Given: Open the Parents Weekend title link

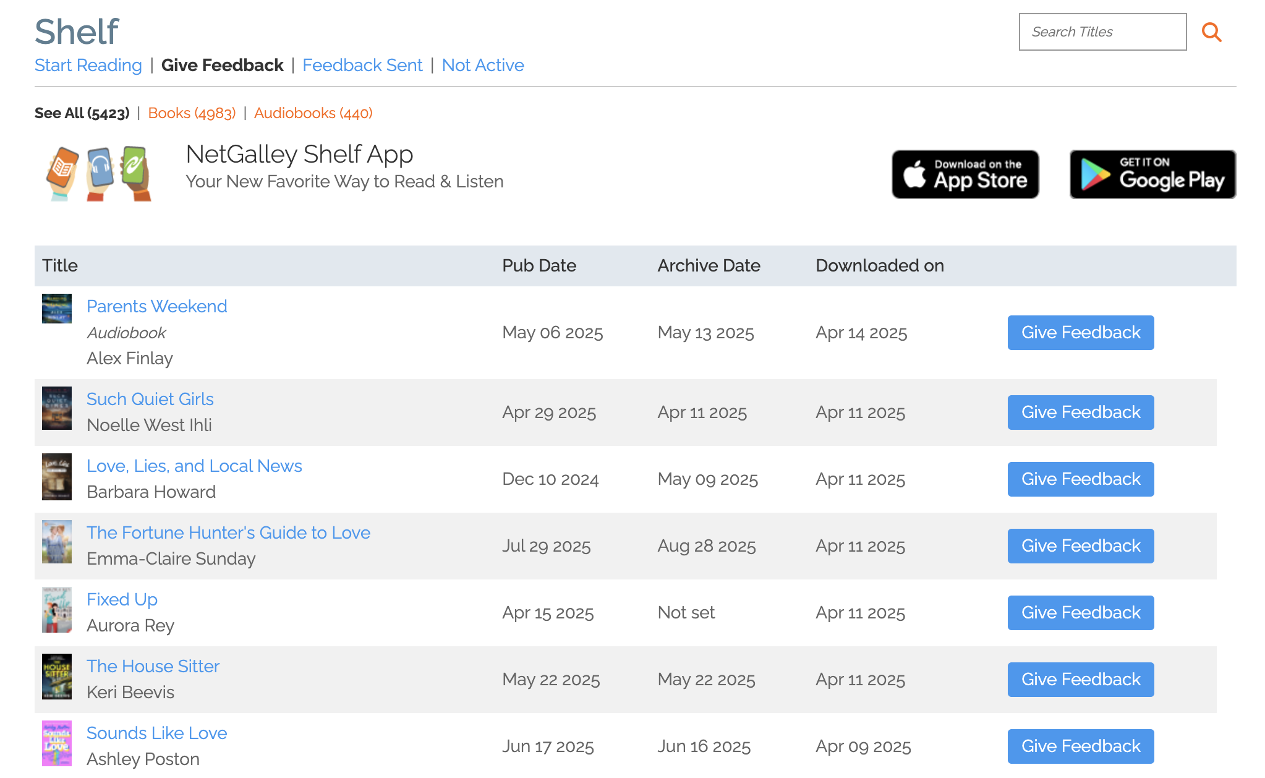Looking at the screenshot, I should pos(157,306).
